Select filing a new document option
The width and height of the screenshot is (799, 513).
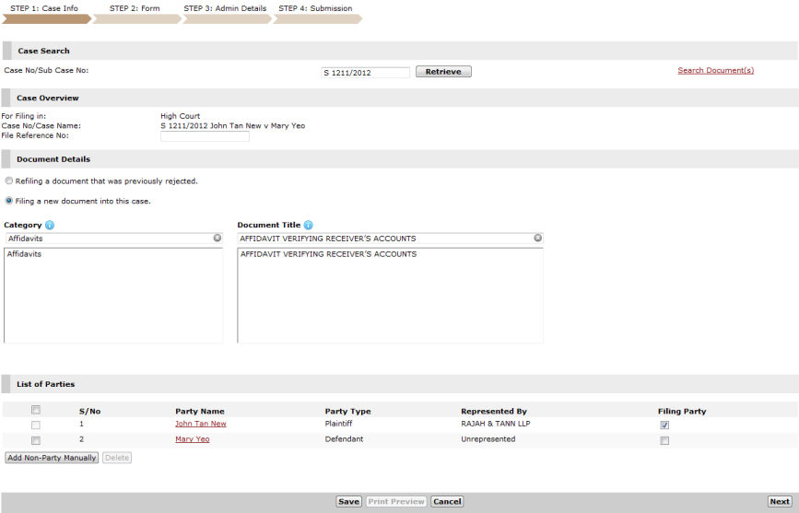coord(9,201)
